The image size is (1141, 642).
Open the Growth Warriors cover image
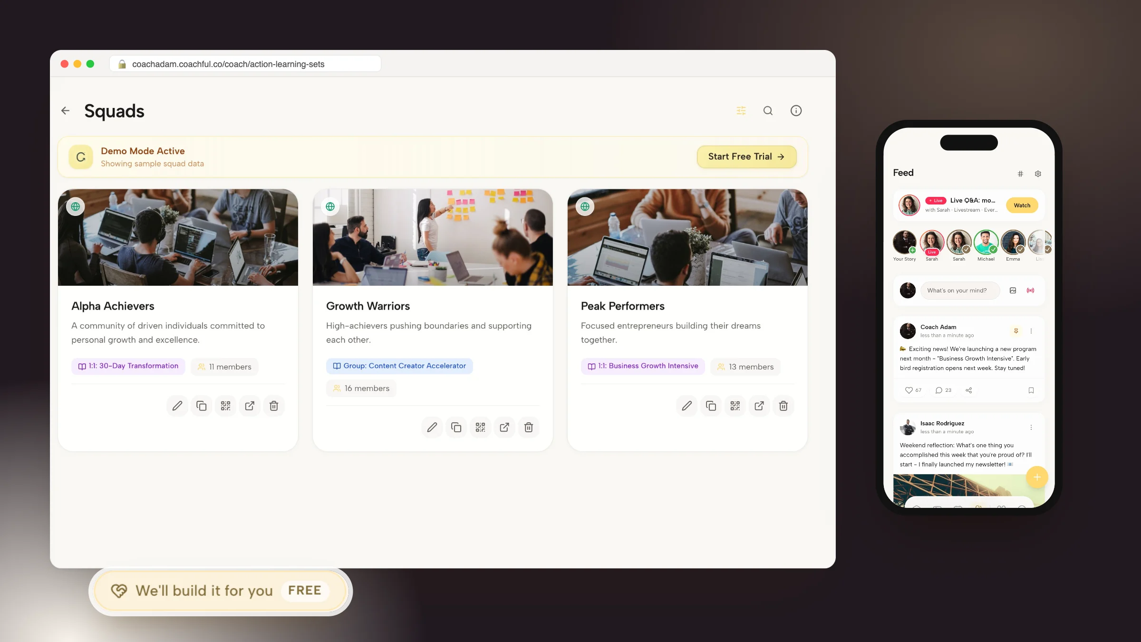(433, 237)
